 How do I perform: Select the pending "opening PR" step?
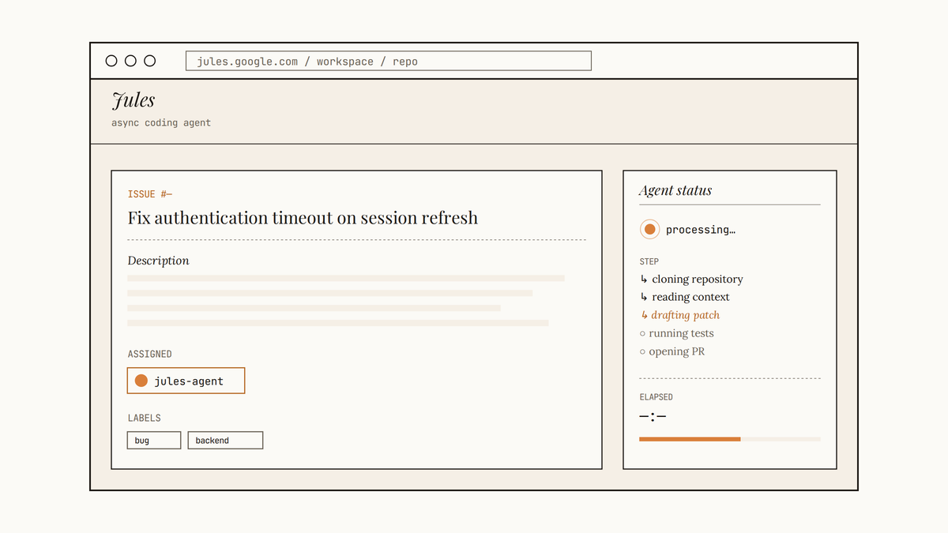tap(672, 351)
